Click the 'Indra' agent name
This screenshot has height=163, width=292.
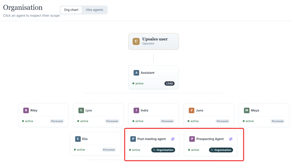point(144,110)
